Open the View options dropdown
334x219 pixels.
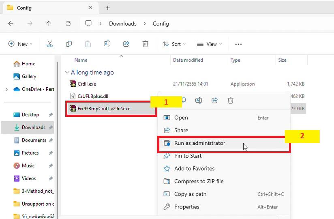[x=209, y=44]
